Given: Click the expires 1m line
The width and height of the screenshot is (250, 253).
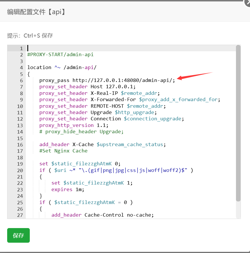Looking at the screenshot, I should [x=68, y=189].
